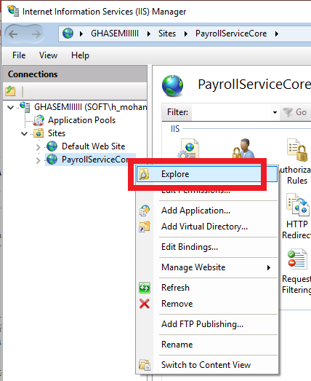Click GHASEMIIIIII in the breadcrumb
311x381 pixels.
point(115,34)
